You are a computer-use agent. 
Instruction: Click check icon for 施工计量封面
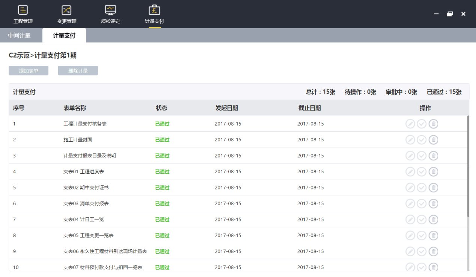422,140
